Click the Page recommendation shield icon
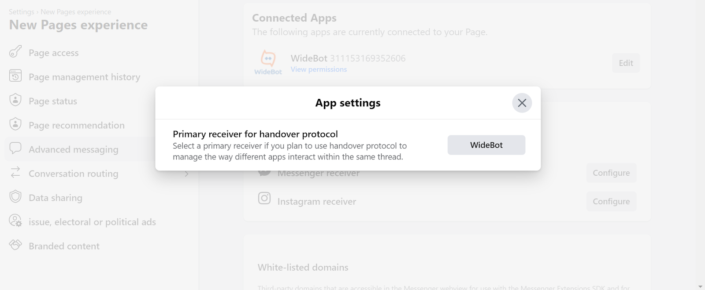The width and height of the screenshot is (705, 290). 15,124
